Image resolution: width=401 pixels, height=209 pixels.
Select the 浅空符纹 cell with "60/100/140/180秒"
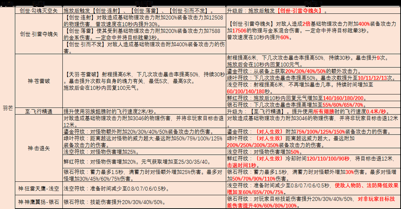pos(313,88)
